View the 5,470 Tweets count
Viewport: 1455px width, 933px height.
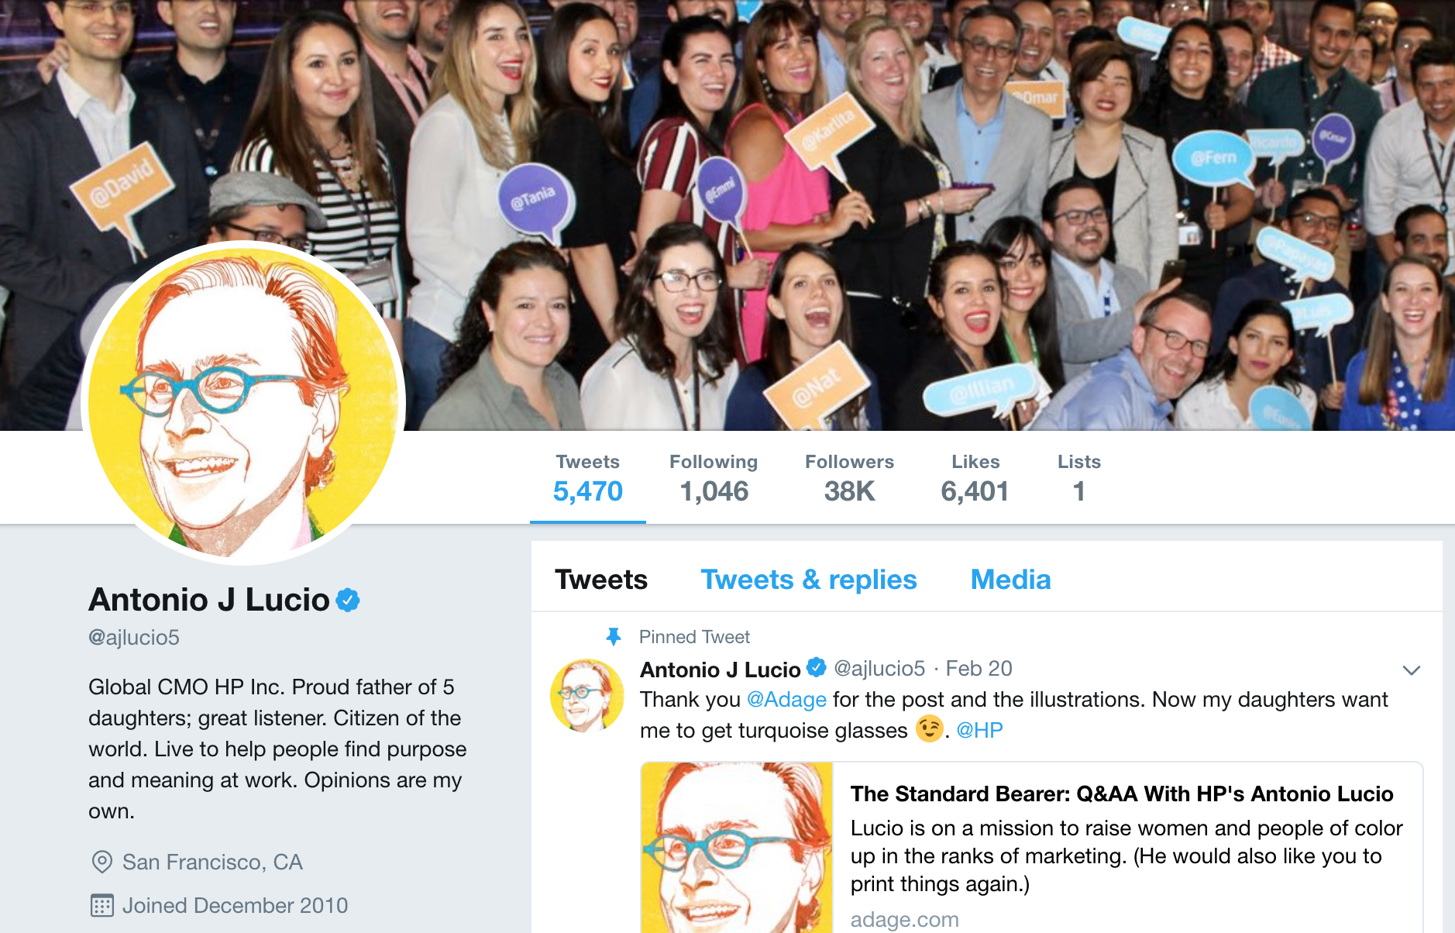click(x=588, y=478)
